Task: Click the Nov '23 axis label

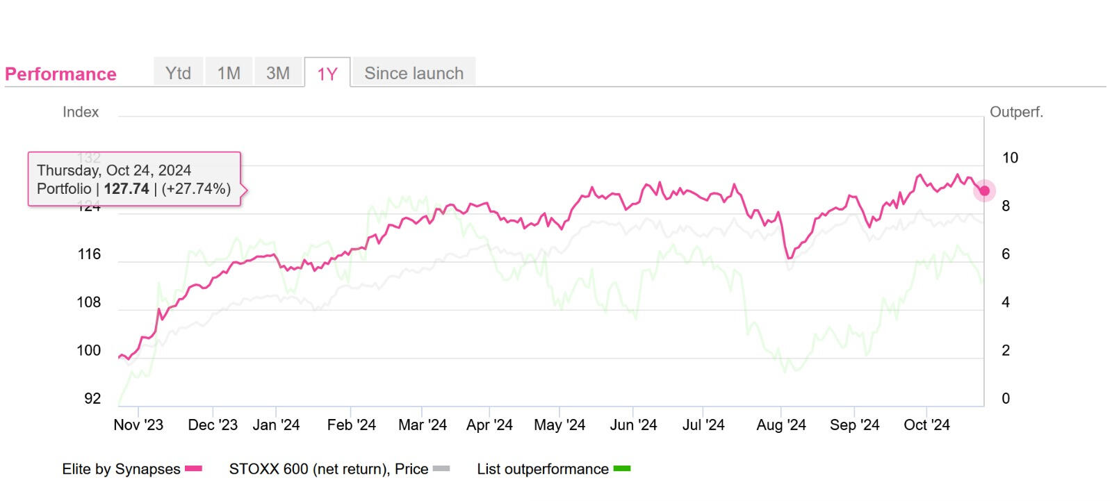Action: 138,425
